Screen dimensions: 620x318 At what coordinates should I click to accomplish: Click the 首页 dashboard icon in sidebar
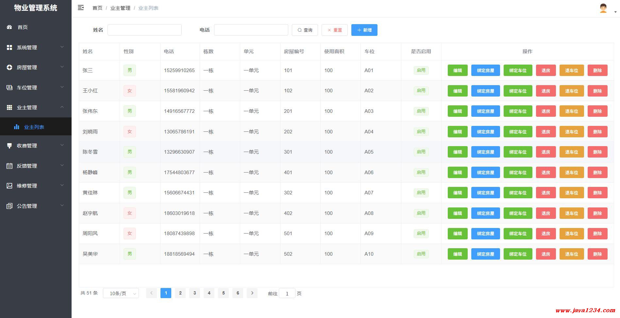(x=9, y=27)
